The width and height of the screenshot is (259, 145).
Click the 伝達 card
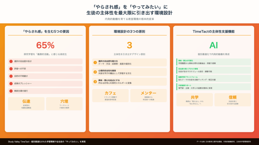pyautogui.click(x=26, y=104)
